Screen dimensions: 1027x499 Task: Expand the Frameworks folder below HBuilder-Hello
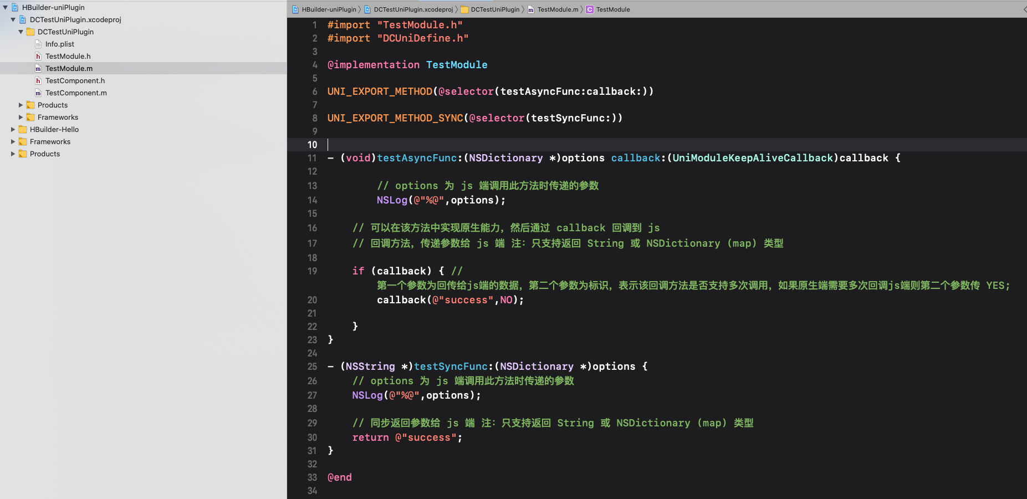pos(13,141)
